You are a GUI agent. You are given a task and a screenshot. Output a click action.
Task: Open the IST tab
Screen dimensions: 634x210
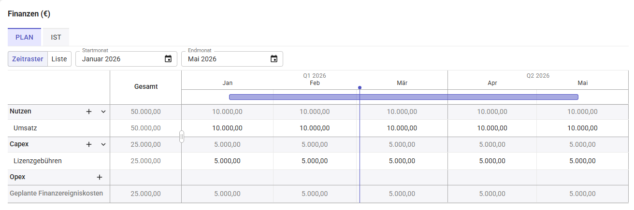click(56, 37)
